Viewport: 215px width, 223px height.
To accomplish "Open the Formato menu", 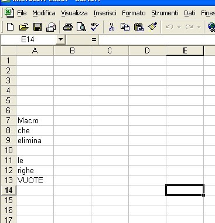I will 134,13.
